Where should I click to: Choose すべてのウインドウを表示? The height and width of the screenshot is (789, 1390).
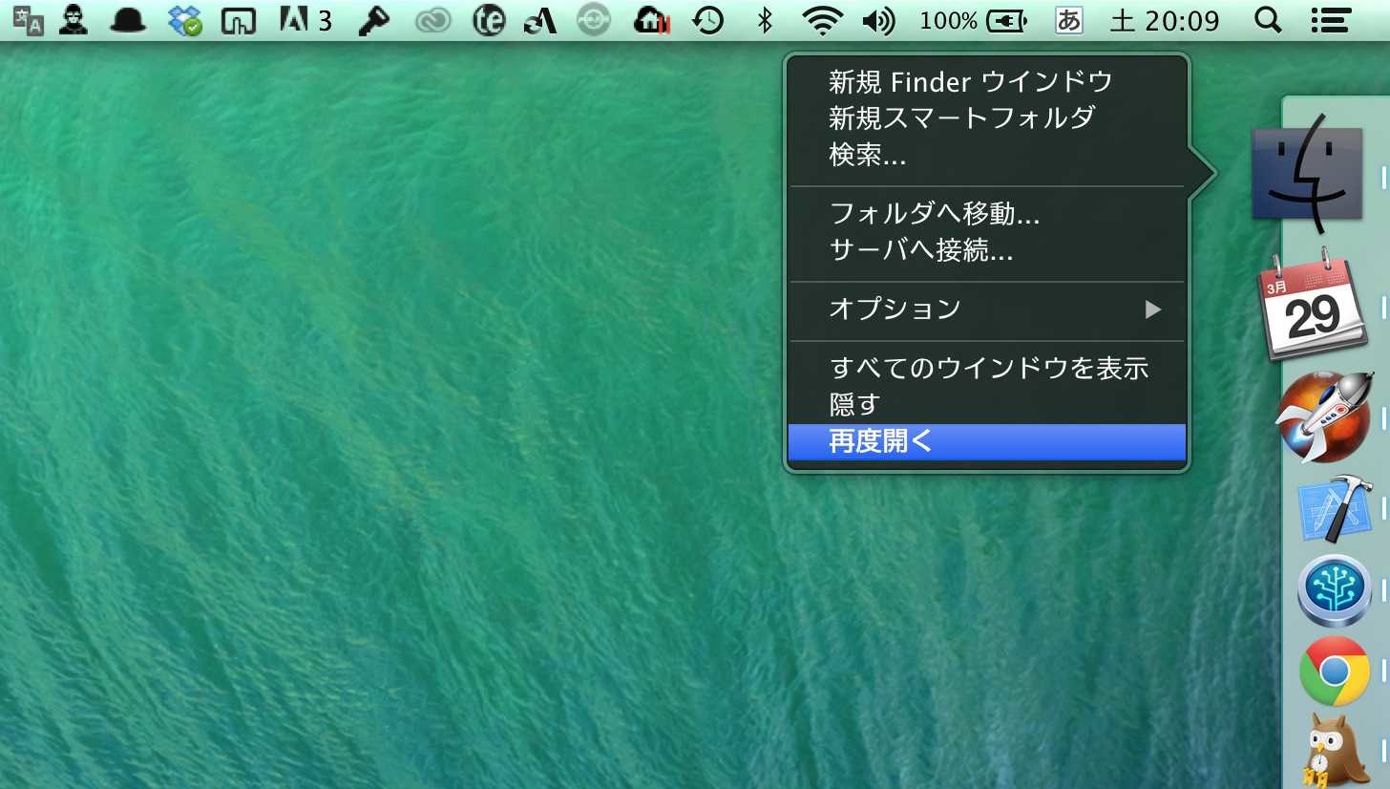tap(987, 368)
